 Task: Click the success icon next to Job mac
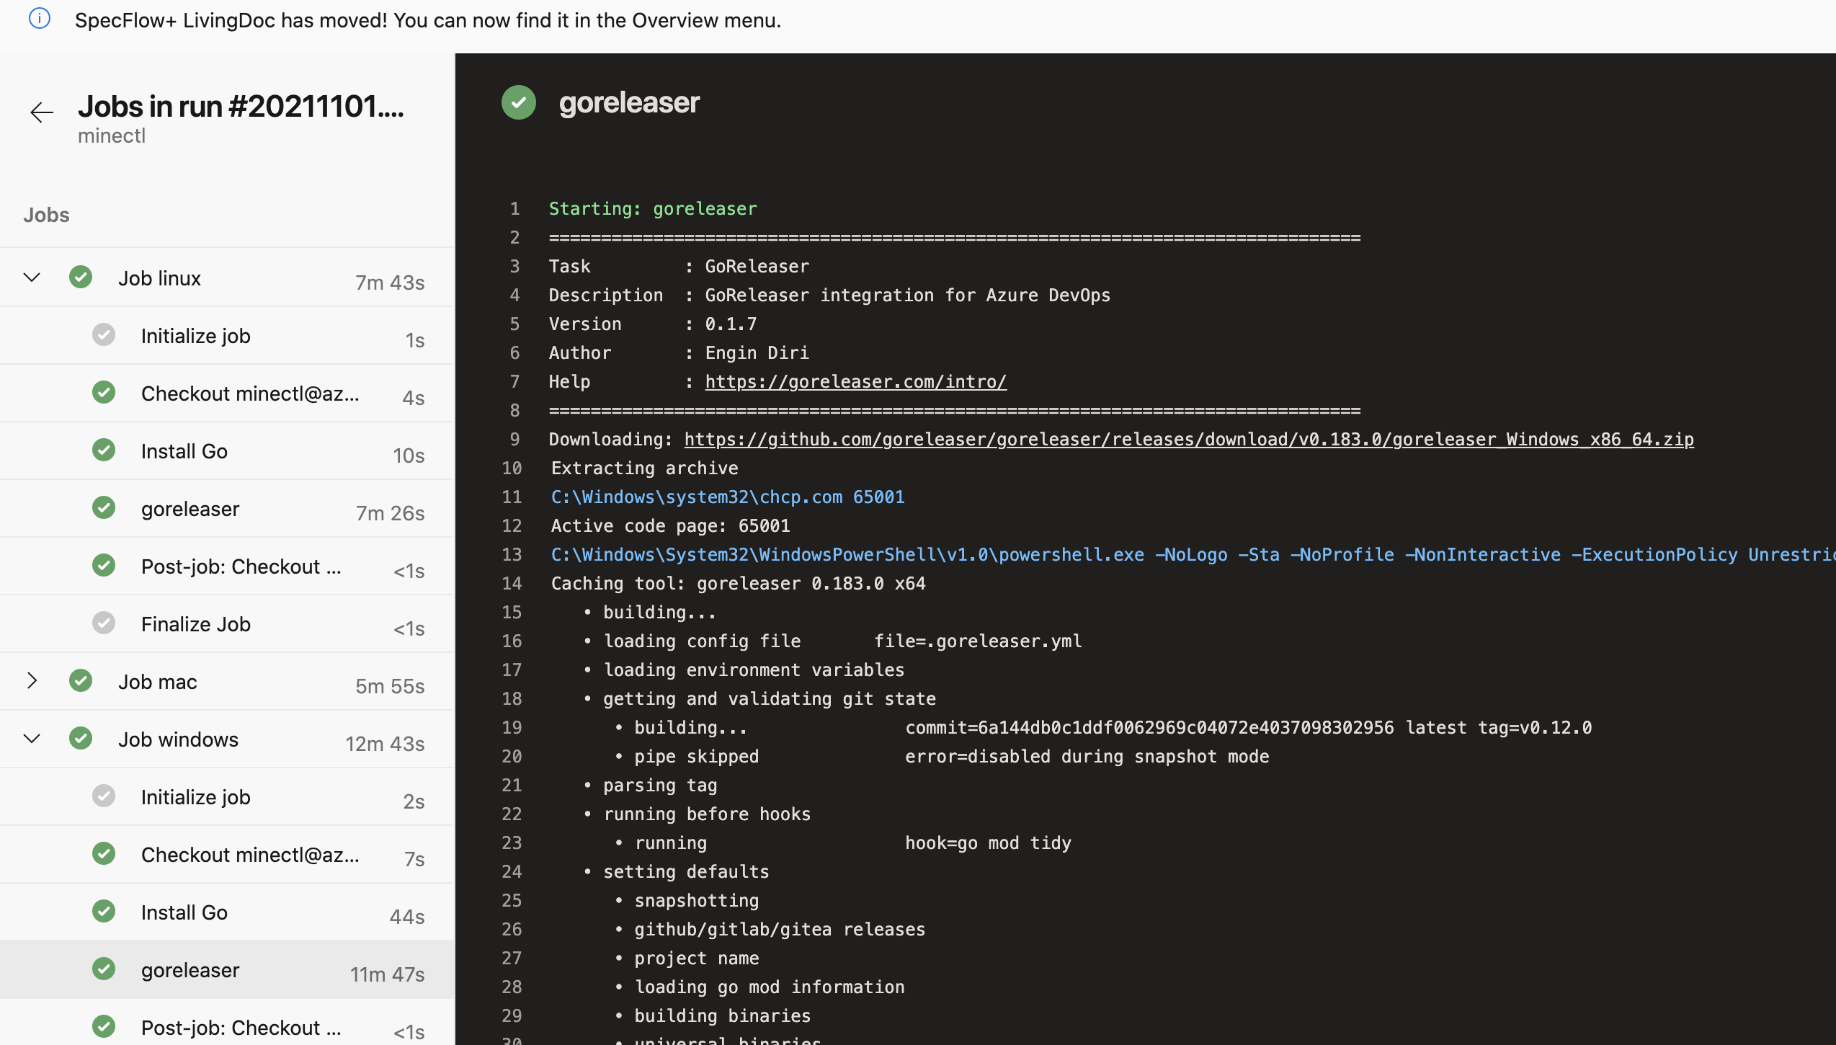coord(80,680)
